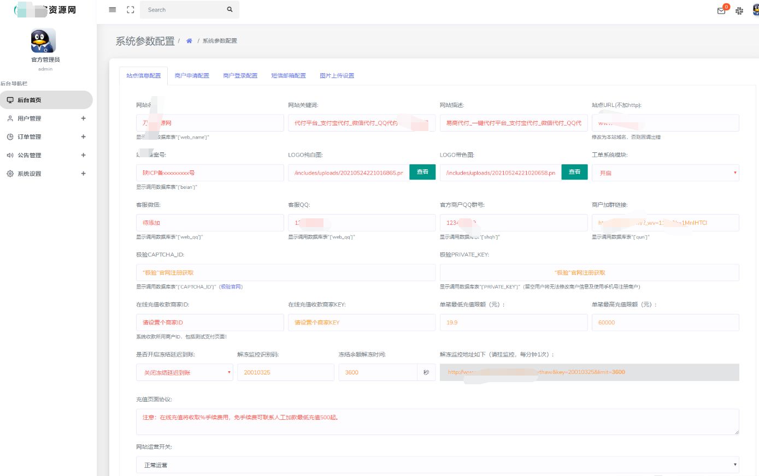This screenshot has width=759, height=476.
Task: Click the speaker icon beside 公告管理
Action: coord(10,155)
